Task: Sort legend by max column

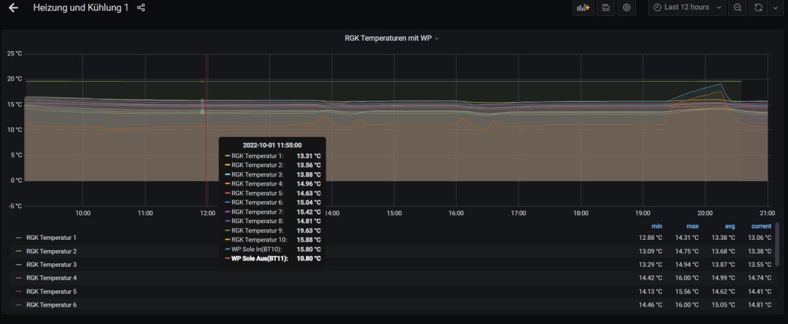Action: point(692,226)
